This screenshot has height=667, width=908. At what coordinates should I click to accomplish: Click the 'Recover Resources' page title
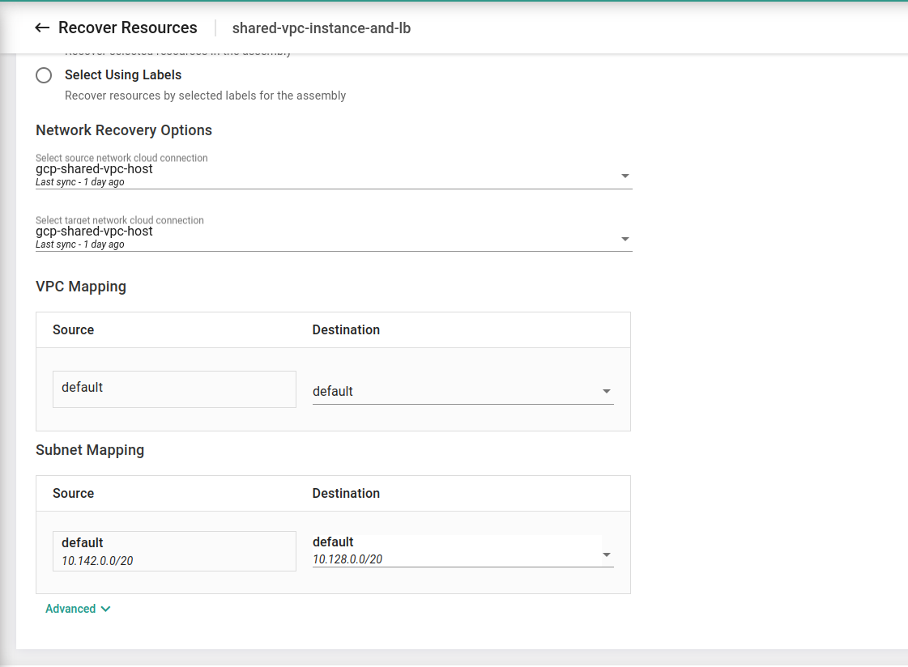(x=128, y=28)
